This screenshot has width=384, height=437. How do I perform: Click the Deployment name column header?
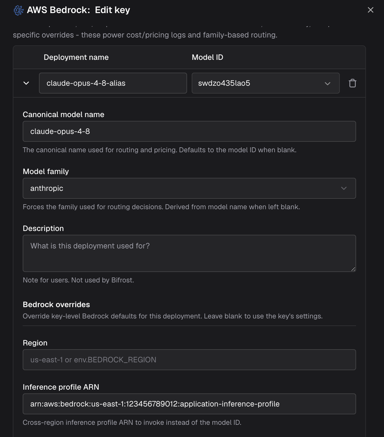point(76,57)
